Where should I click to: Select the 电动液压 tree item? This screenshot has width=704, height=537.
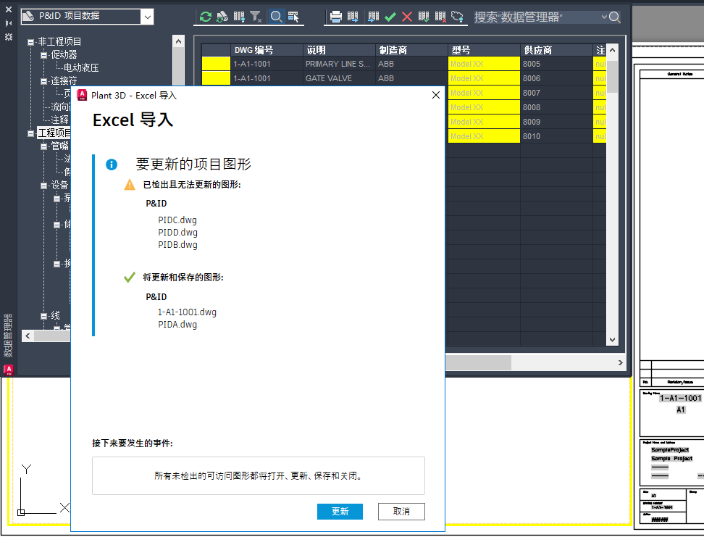click(81, 67)
